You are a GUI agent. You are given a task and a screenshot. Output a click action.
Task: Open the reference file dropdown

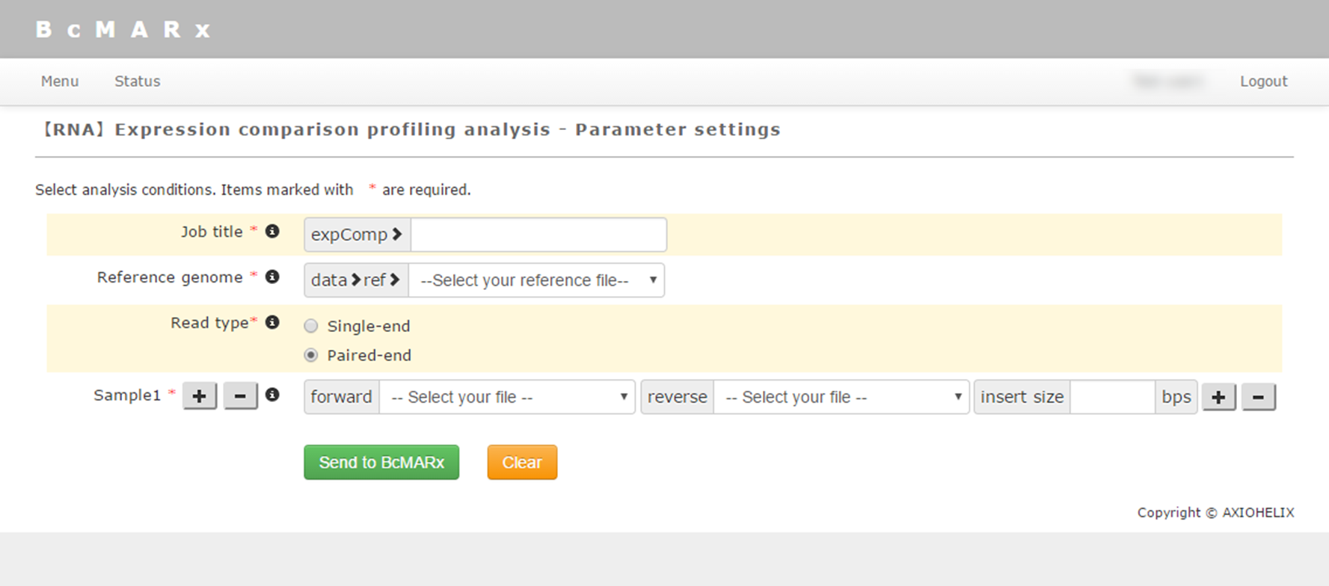click(x=536, y=280)
